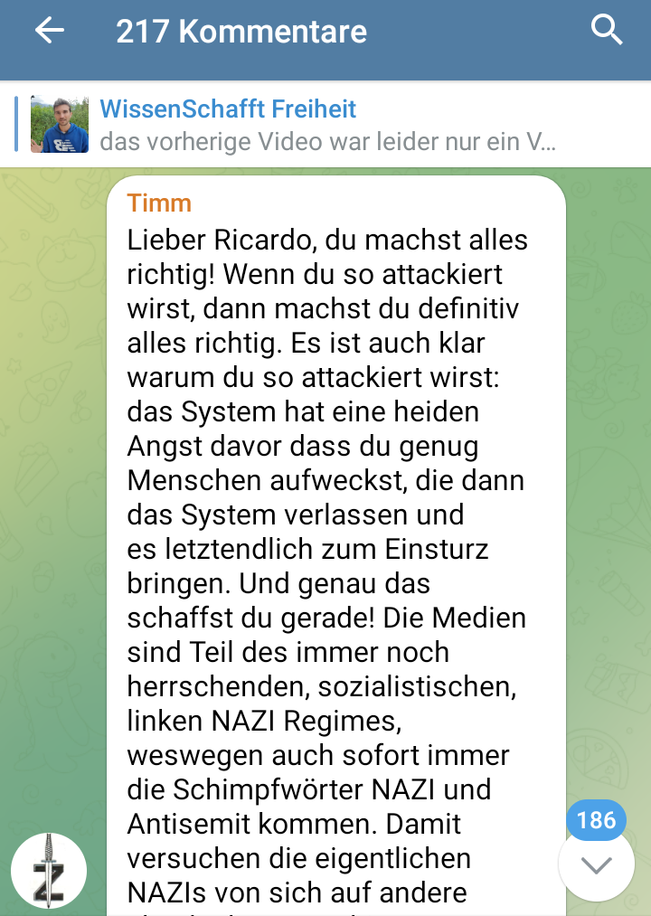This screenshot has height=916, width=651.
Task: Tap line 'versuchen die eigentlichen'
Action: [298, 859]
